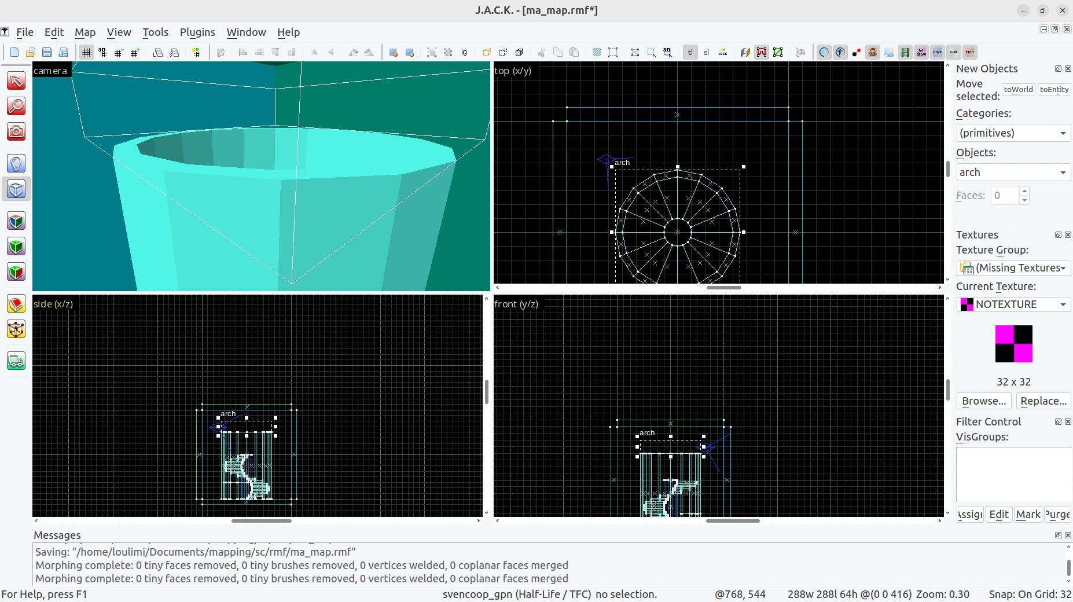
Task: Select the block brush creation tool
Action: pyautogui.click(x=16, y=189)
